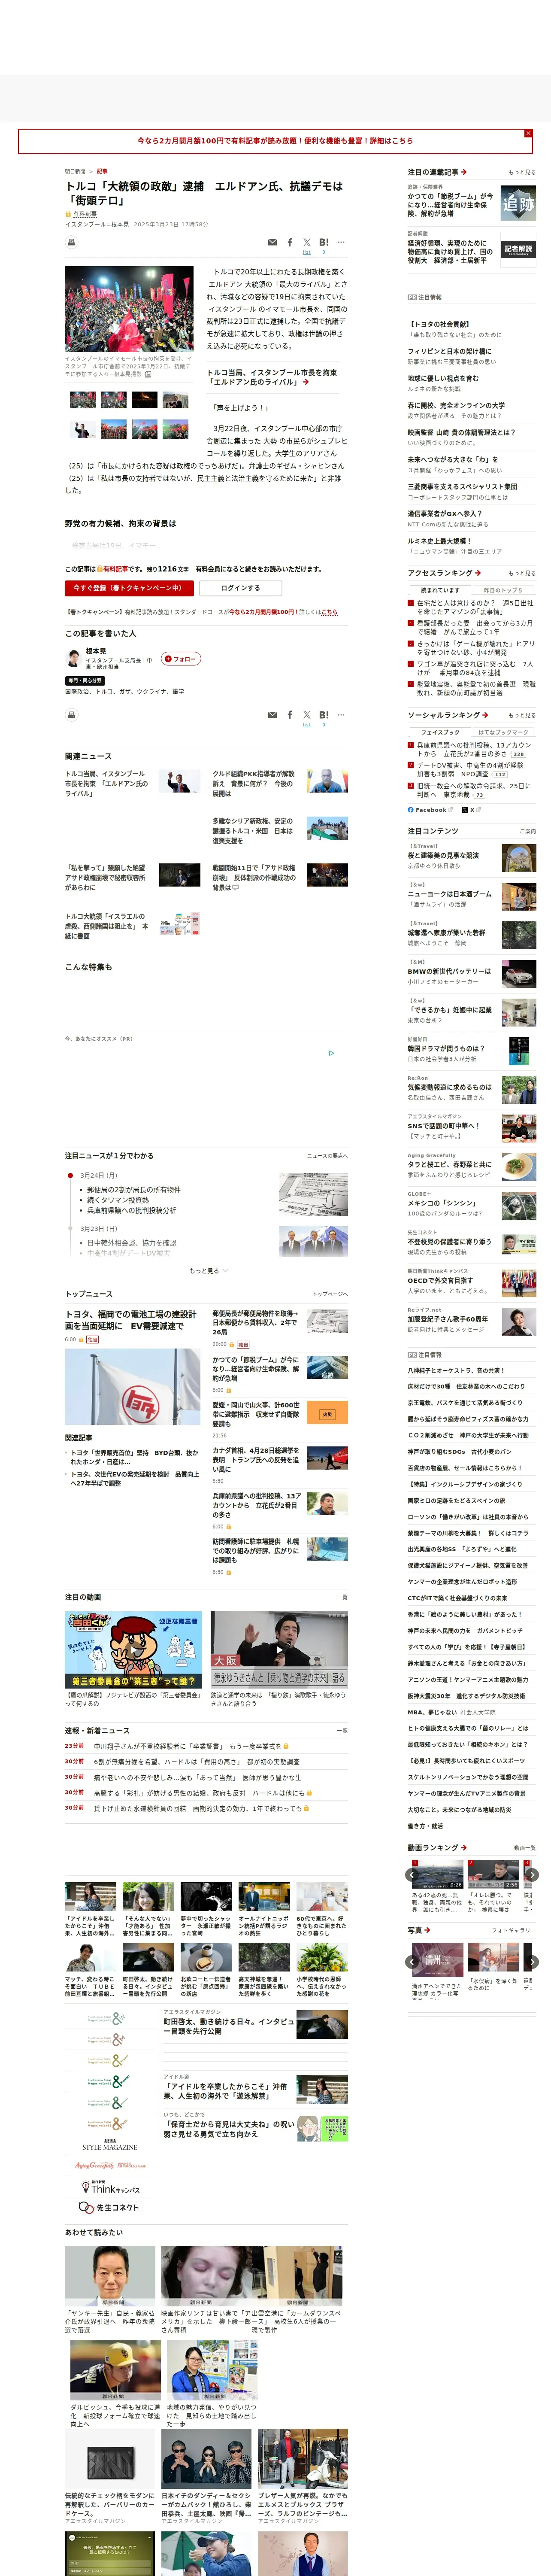This screenshot has width=551, height=2576.
Task: Play video ranked 2 thumbnail (2:56)
Action: 493,1874
